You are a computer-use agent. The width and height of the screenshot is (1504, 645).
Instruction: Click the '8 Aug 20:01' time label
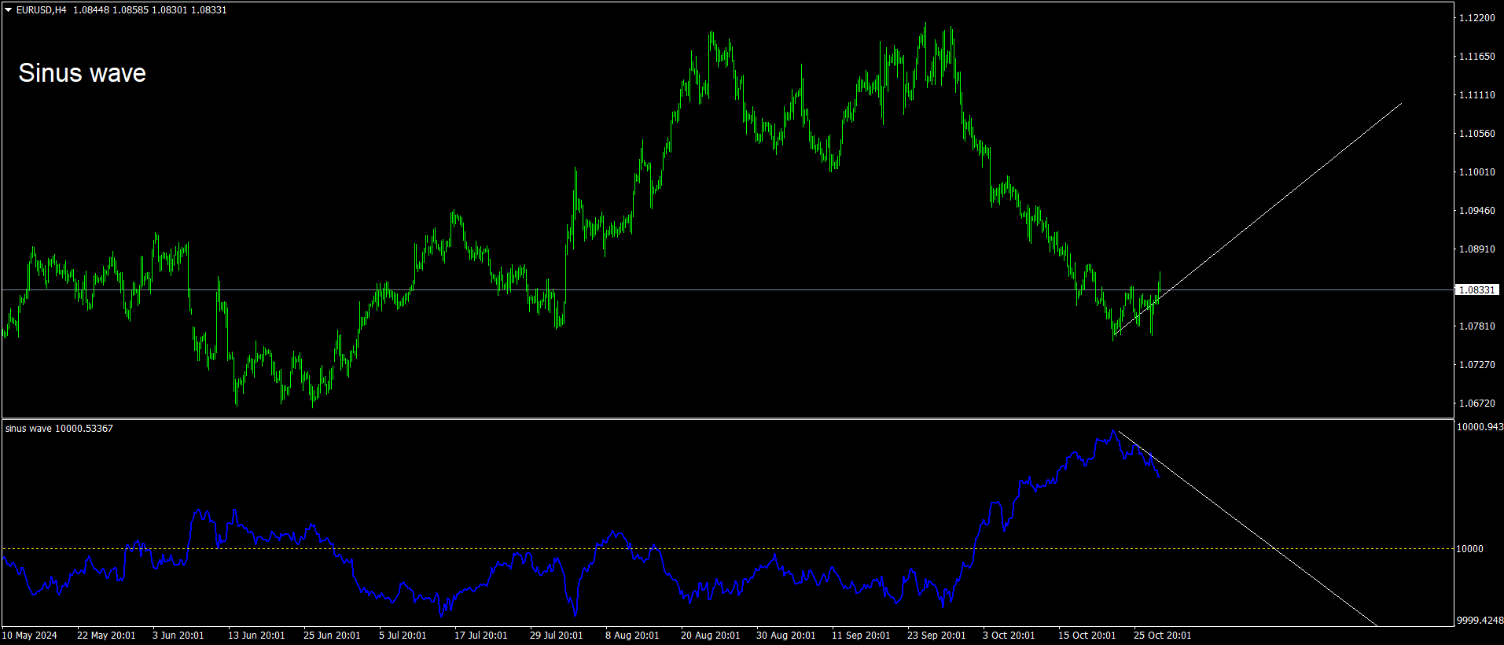[632, 636]
